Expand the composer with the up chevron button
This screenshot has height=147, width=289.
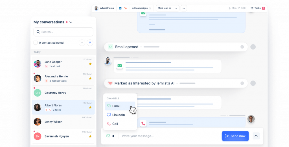[x=256, y=136]
